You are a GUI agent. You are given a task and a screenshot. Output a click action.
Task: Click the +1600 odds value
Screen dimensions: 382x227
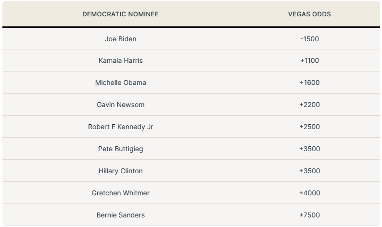pyautogui.click(x=309, y=83)
